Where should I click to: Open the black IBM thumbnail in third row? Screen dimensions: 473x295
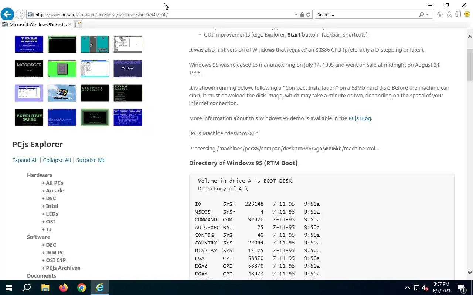coord(128,93)
